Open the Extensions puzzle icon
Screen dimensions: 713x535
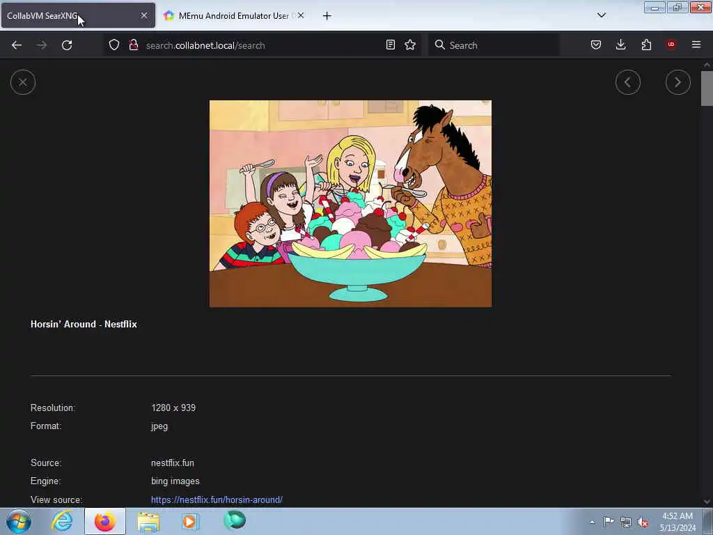[x=646, y=45]
